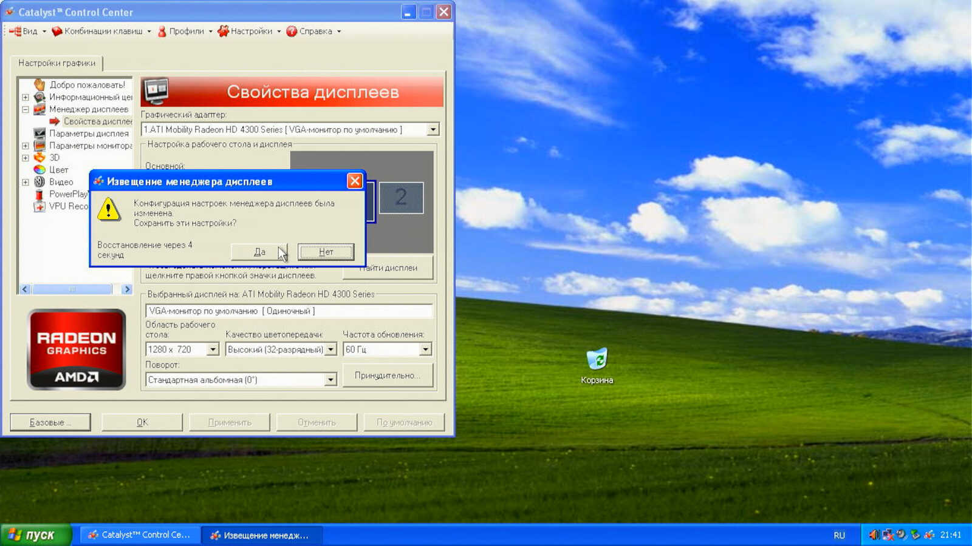Screen dimensions: 972x546
Task: Close the Извещение менеджера дисплеев dialog
Action: tap(355, 181)
